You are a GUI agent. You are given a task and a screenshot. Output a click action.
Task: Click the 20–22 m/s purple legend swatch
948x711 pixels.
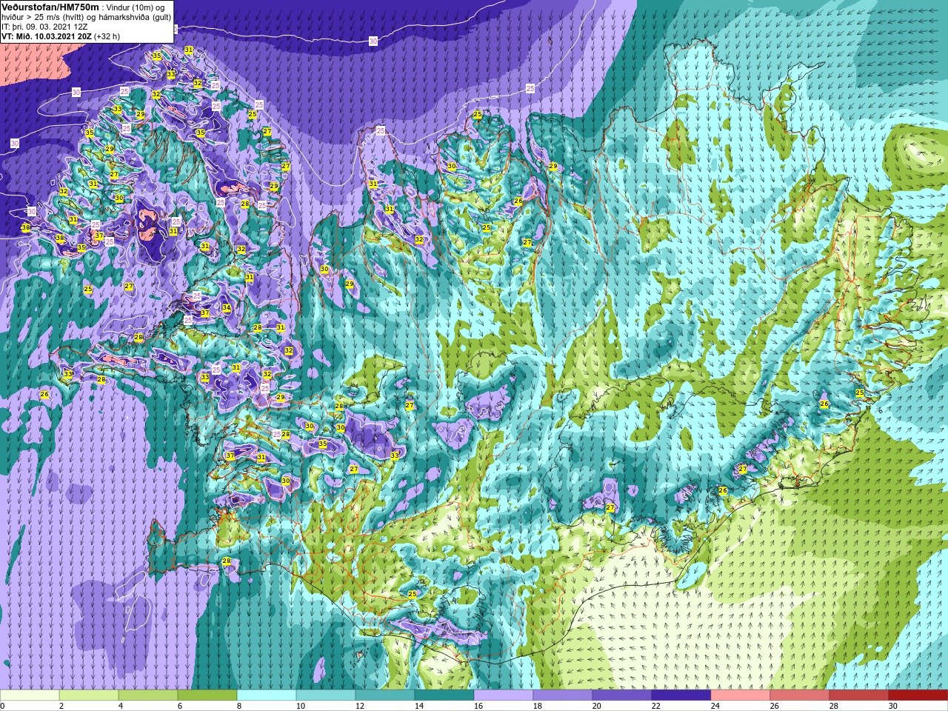[622, 695]
